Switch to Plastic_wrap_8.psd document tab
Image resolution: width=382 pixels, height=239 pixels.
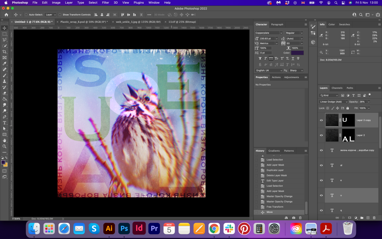(84, 22)
